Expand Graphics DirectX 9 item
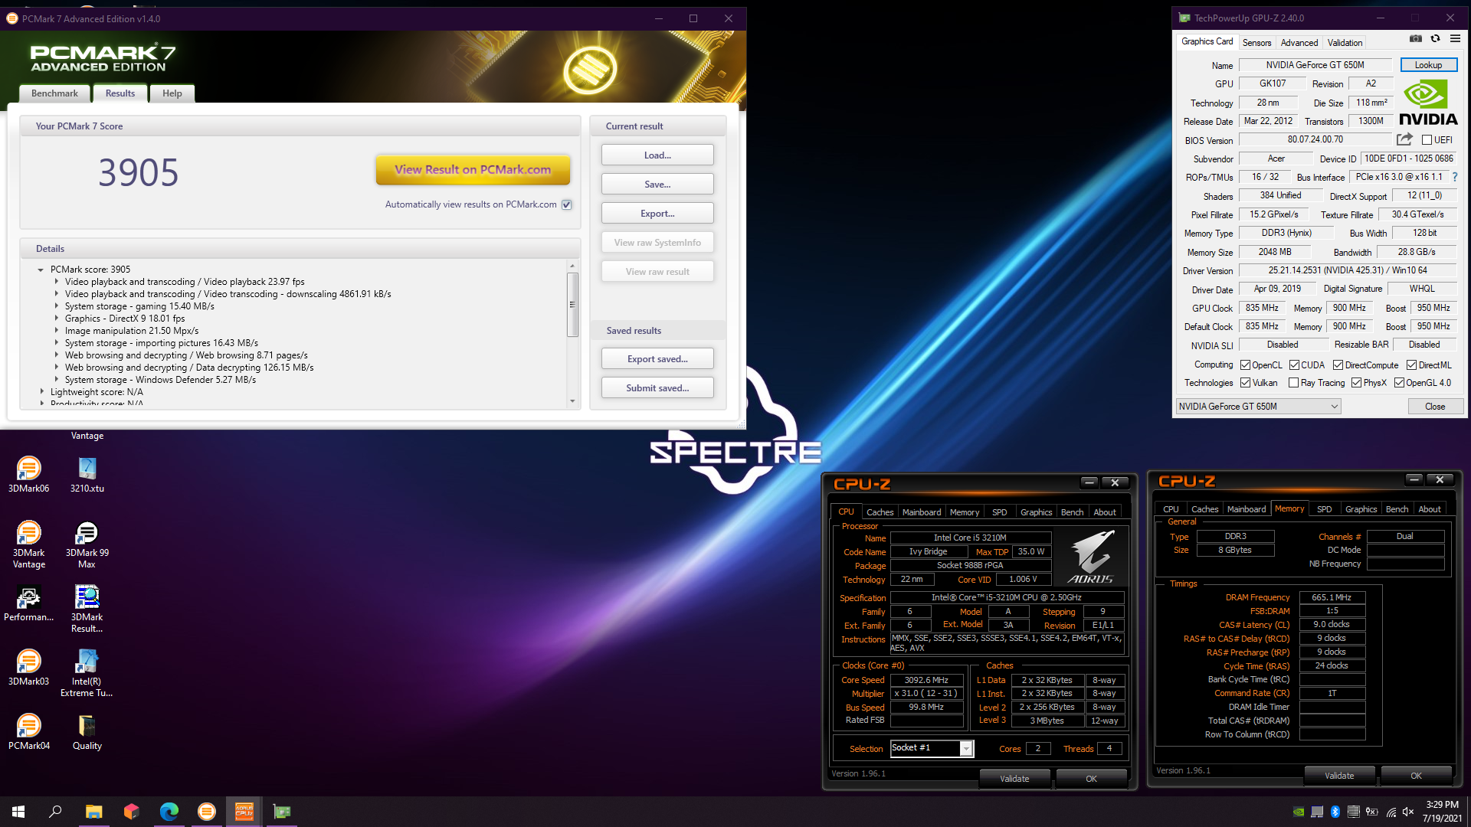This screenshot has width=1471, height=827. click(x=56, y=319)
